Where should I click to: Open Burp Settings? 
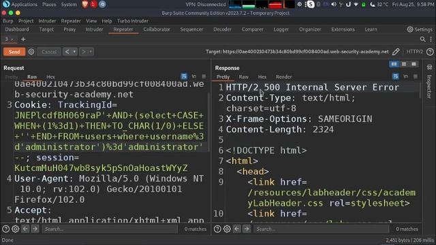420,29
